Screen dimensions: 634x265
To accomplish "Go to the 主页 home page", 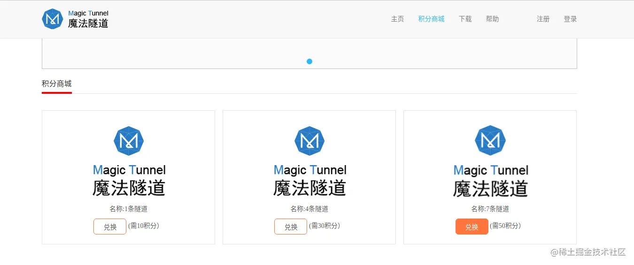I will click(x=397, y=19).
